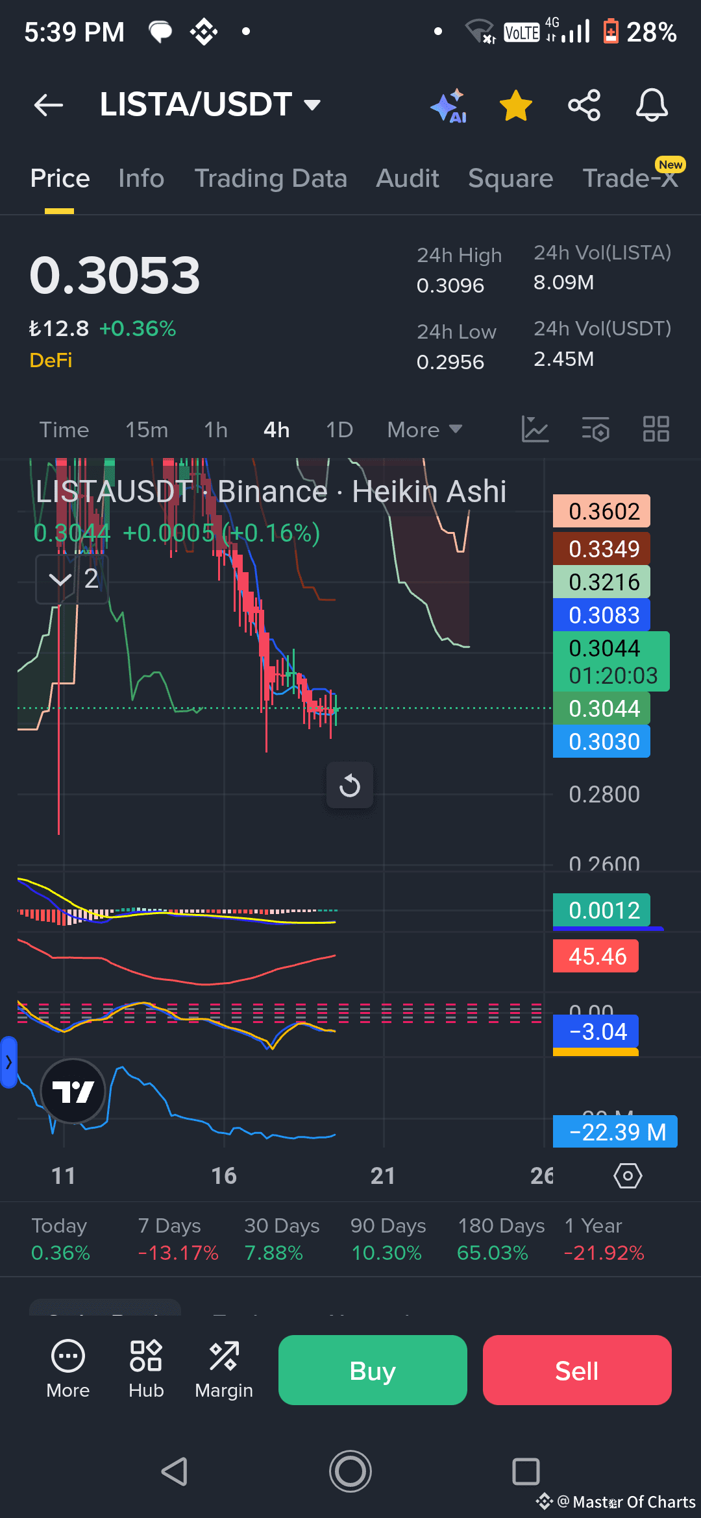This screenshot has height=1518, width=701.
Task: Tap the green Buy button
Action: (x=373, y=1370)
